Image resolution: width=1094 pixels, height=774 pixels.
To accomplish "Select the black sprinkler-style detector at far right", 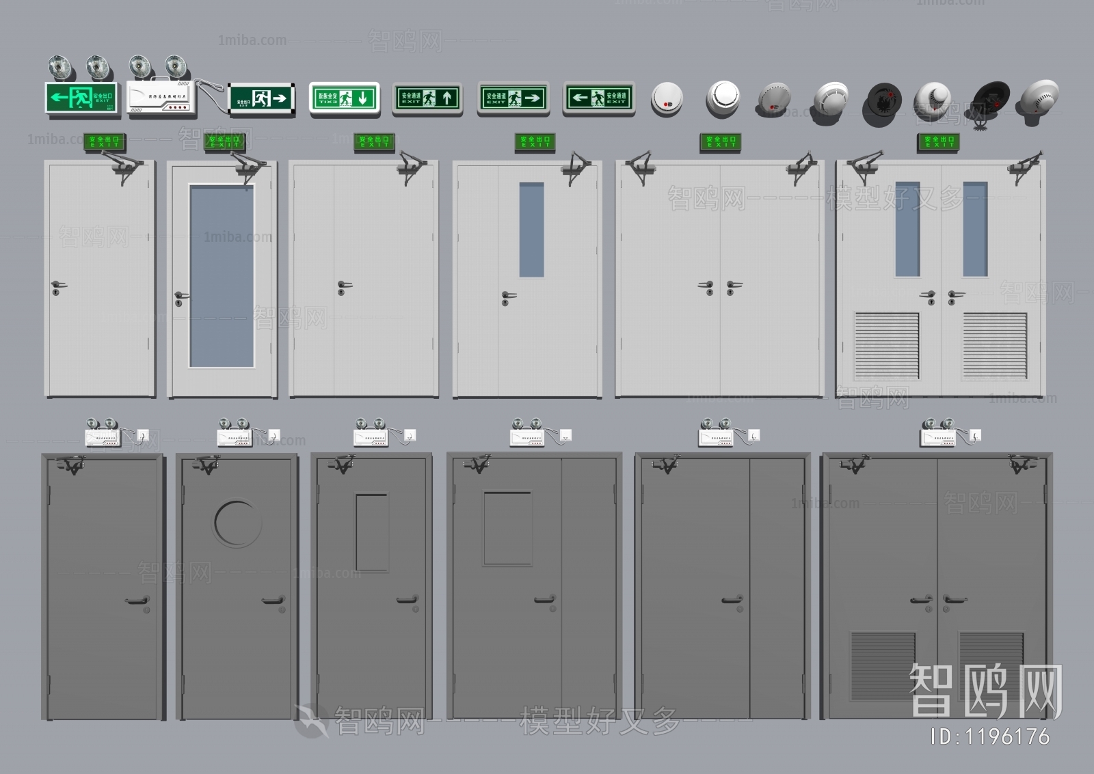I will [x=991, y=104].
